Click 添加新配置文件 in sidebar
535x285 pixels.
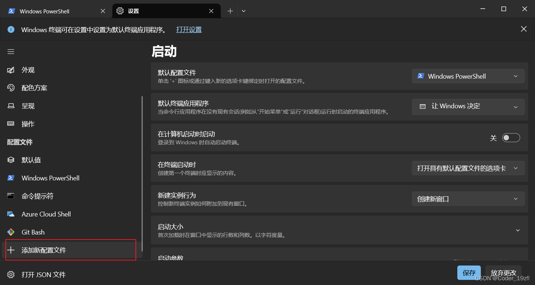[72, 250]
